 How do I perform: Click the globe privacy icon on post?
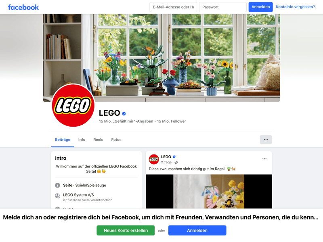click(x=176, y=163)
